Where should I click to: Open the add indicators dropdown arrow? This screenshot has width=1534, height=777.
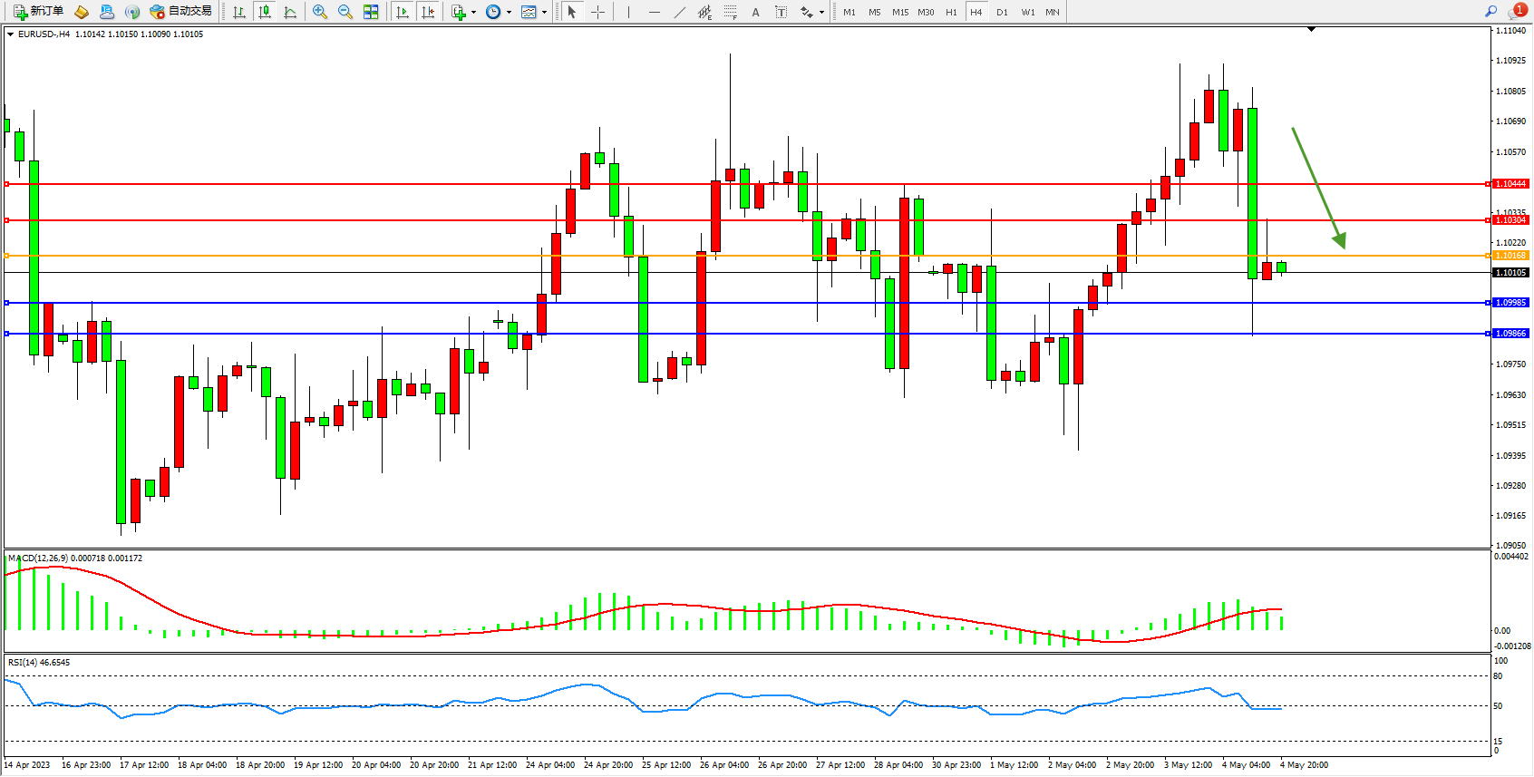(473, 12)
